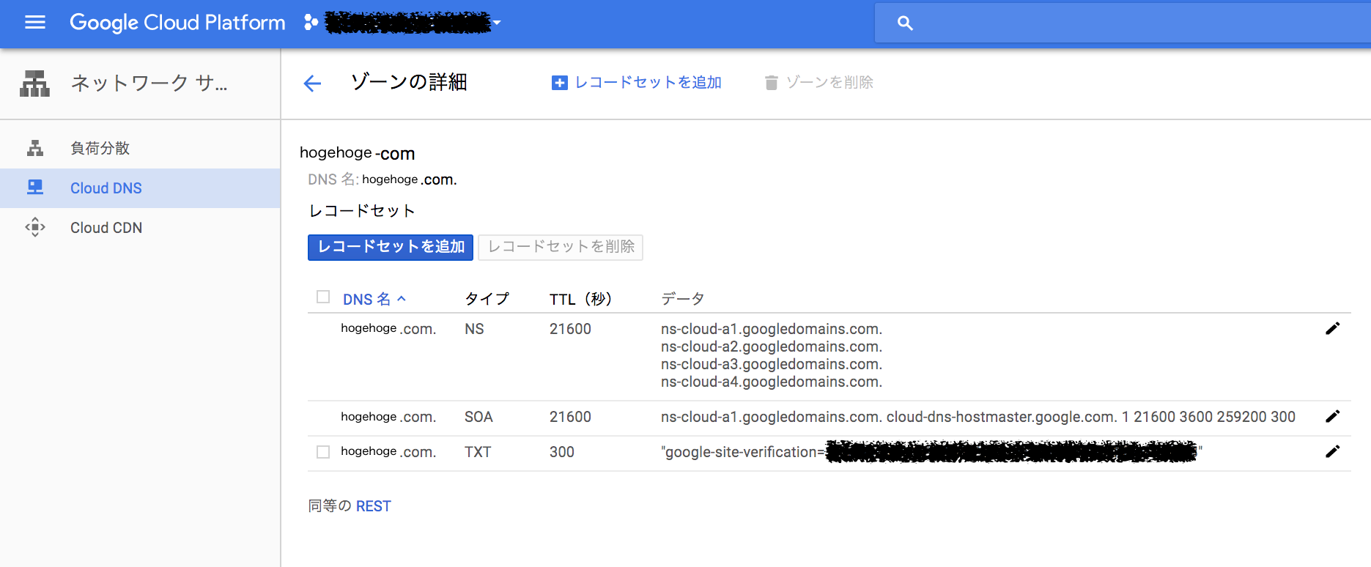Open the 負荷分散 sidebar item
The height and width of the screenshot is (567, 1371).
tap(140, 148)
